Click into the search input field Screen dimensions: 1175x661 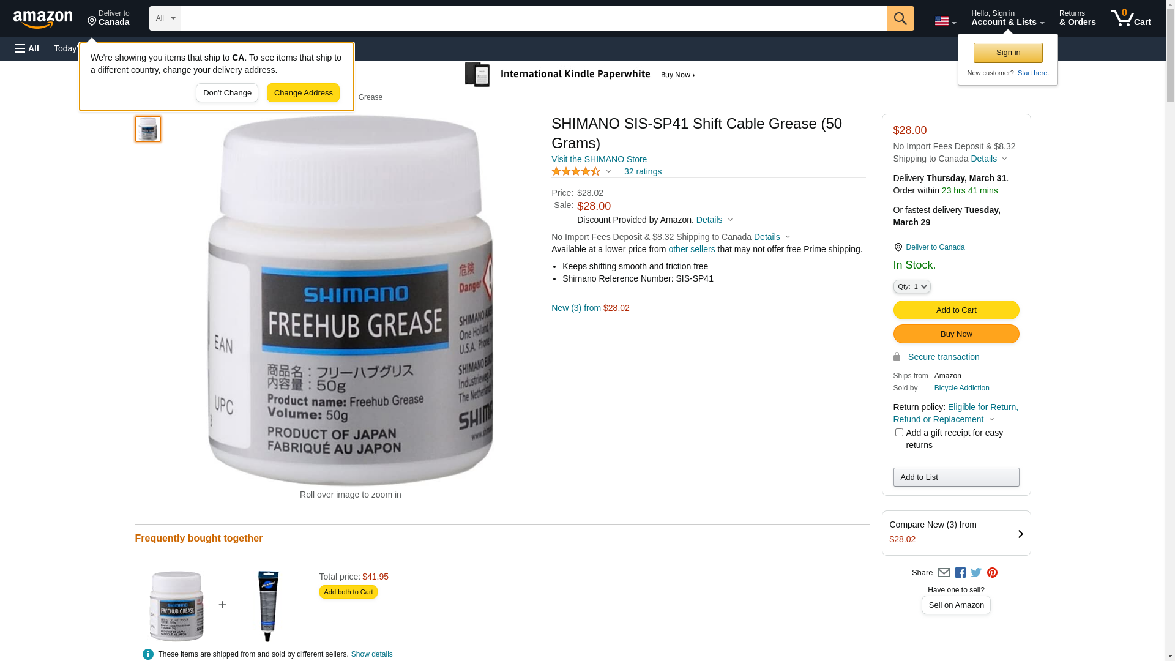534,18
